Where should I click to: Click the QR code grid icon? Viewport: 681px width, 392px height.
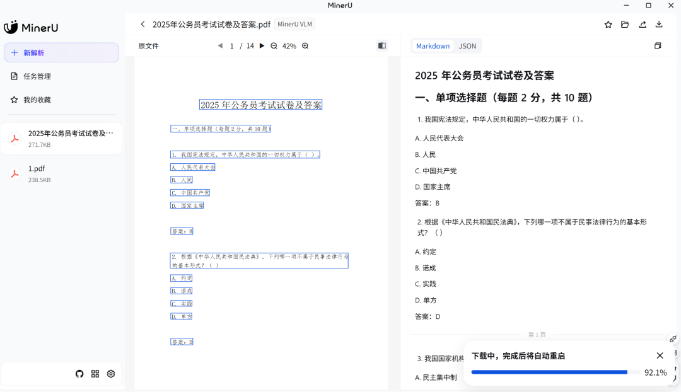point(95,374)
